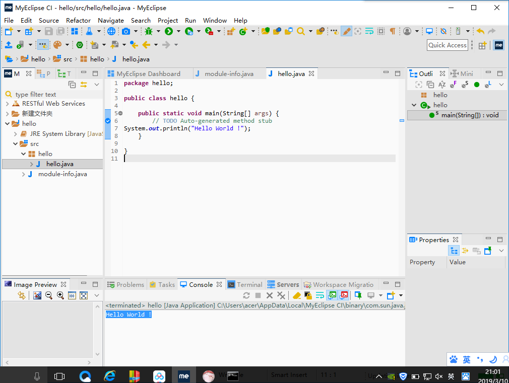Click the Search magnifier toolbar icon
The height and width of the screenshot is (383, 509).
[x=301, y=31]
